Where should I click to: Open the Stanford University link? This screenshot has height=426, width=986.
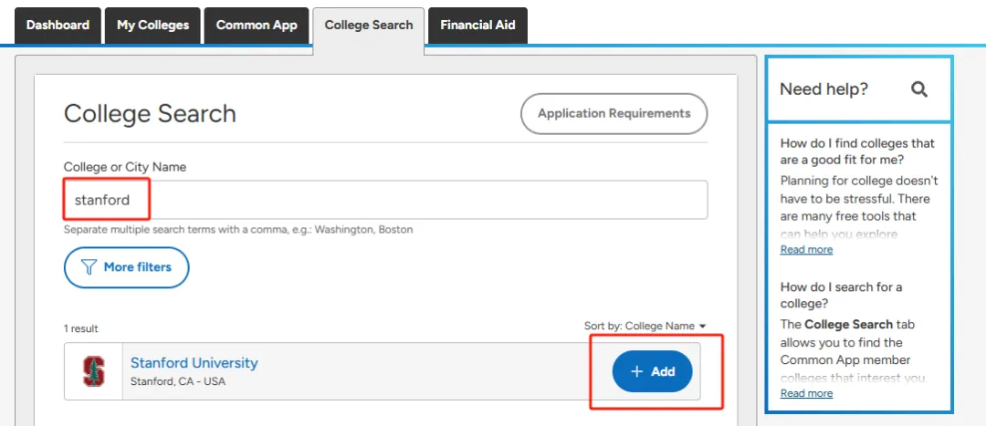[194, 363]
